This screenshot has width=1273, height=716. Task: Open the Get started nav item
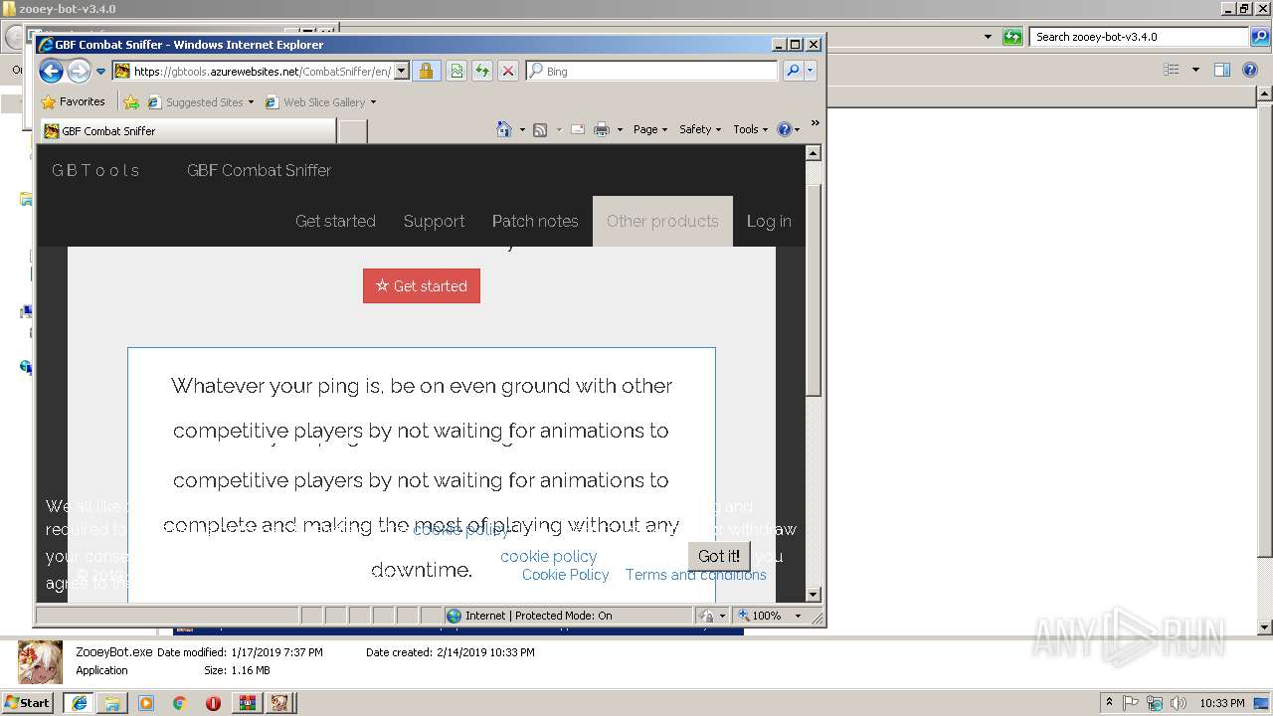click(335, 221)
